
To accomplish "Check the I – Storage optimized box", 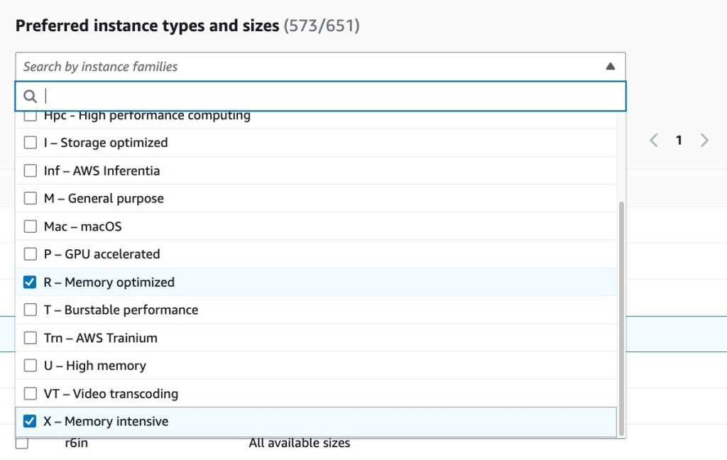I will click(30, 143).
